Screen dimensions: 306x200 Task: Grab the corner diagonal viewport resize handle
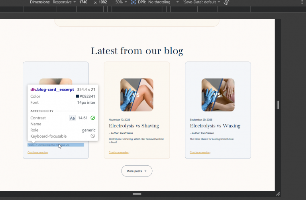[278, 194]
